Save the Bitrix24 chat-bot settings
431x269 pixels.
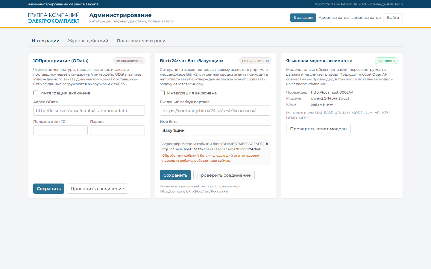pos(175,175)
